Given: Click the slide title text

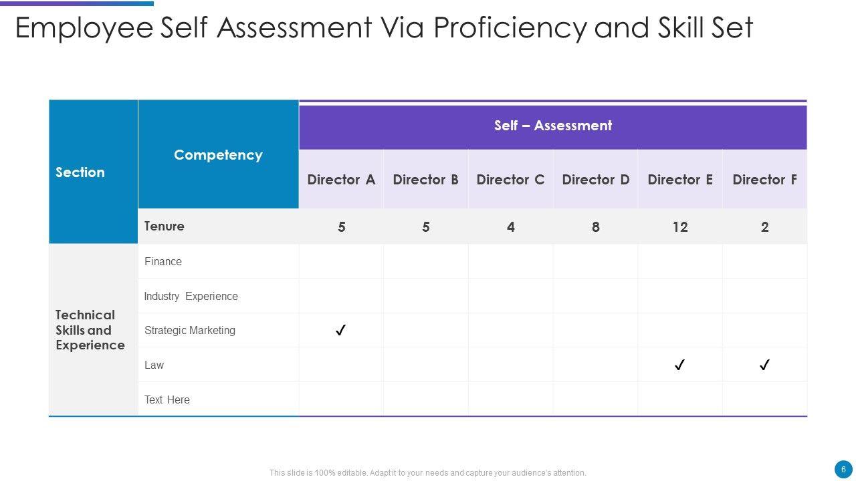Looking at the screenshot, I should click(384, 28).
